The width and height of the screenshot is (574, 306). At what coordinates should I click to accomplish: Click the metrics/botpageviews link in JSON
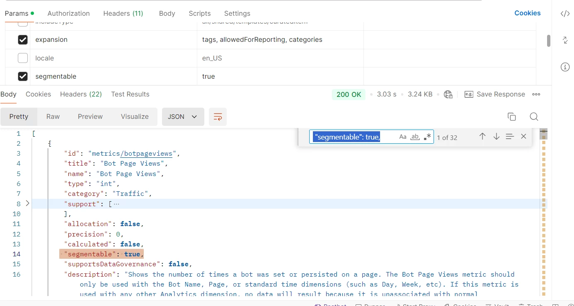pyautogui.click(x=146, y=154)
